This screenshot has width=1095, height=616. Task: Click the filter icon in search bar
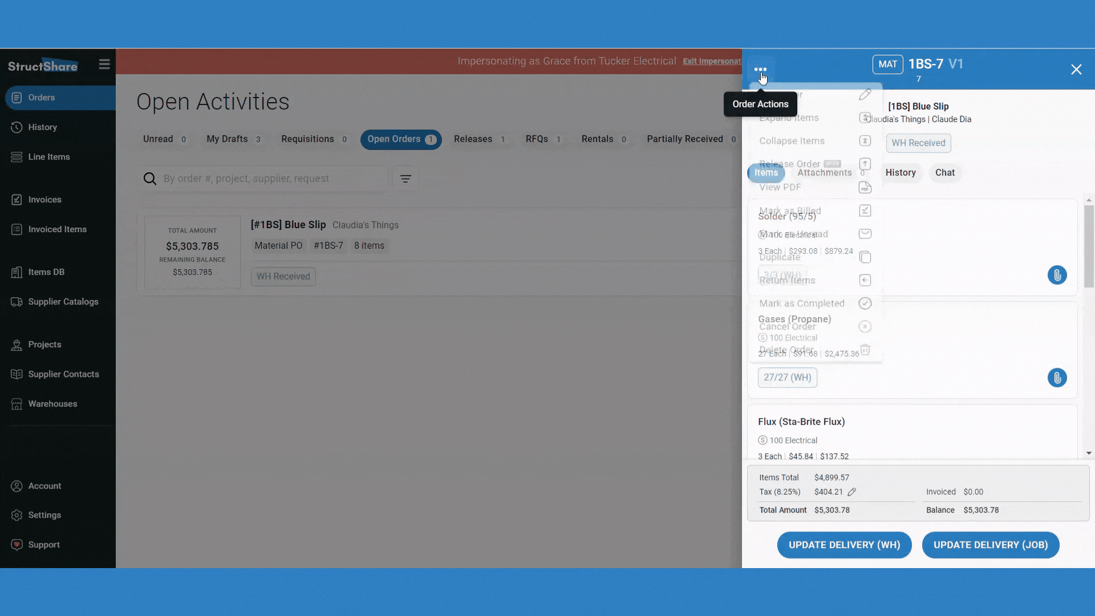pyautogui.click(x=407, y=179)
